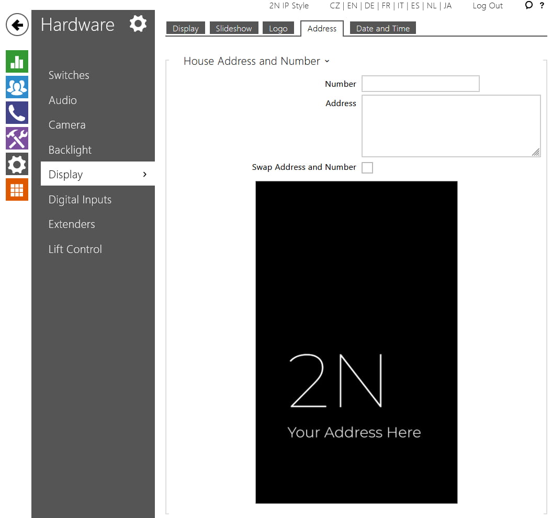Viewport: 552px width, 518px height.
Task: Switch to the Display tab
Action: 186,28
